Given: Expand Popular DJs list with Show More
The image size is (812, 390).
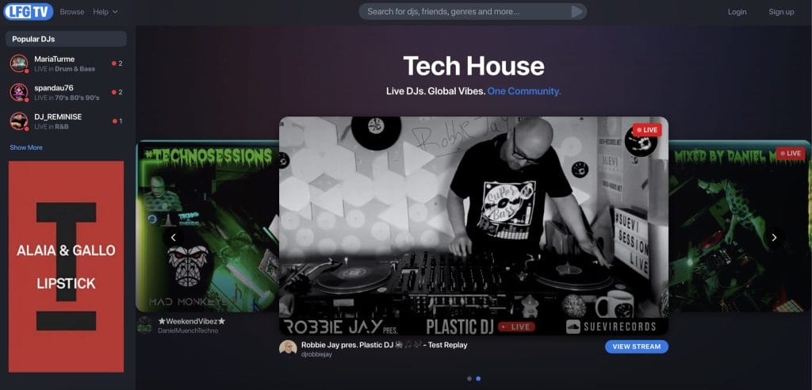Looking at the screenshot, I should click(26, 147).
